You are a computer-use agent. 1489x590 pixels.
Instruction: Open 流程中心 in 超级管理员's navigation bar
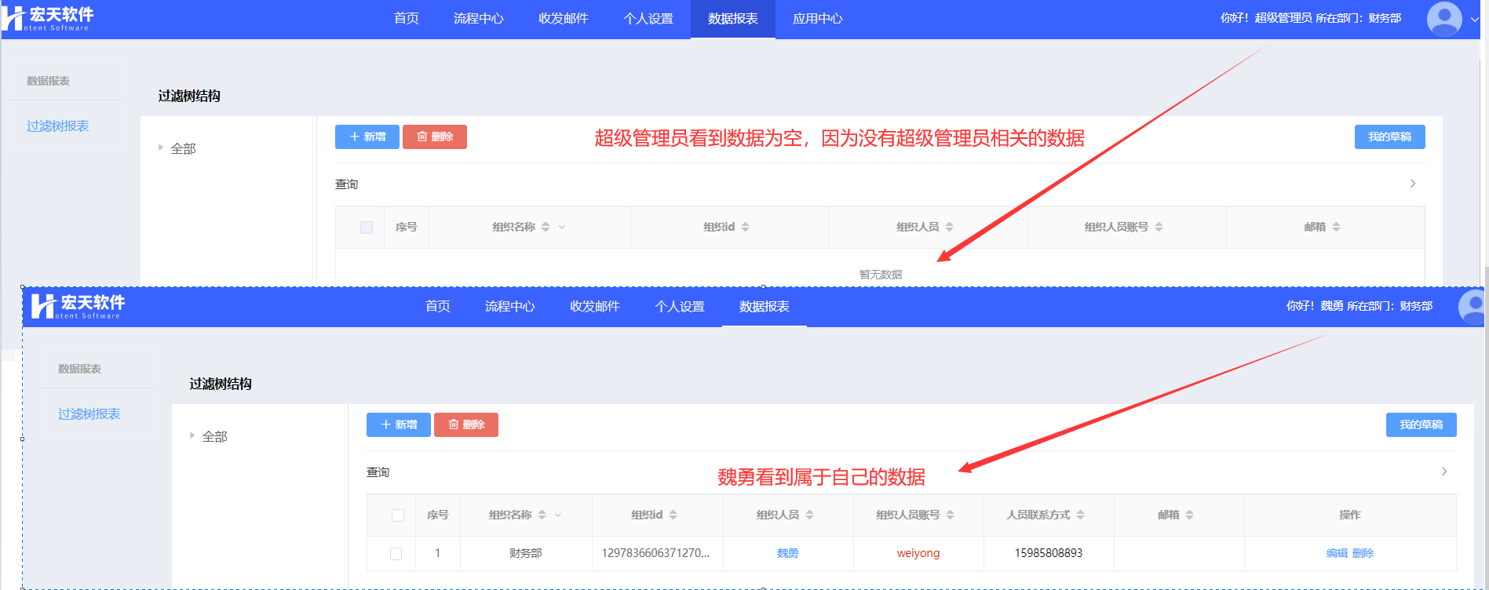click(478, 19)
